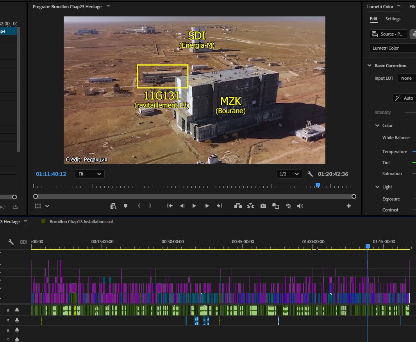416x342 pixels.
Task: Solo the second audio track
Action: [x=8, y=321]
